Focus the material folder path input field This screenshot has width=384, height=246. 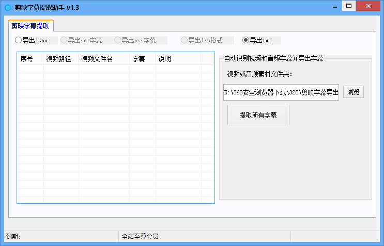pyautogui.click(x=281, y=92)
